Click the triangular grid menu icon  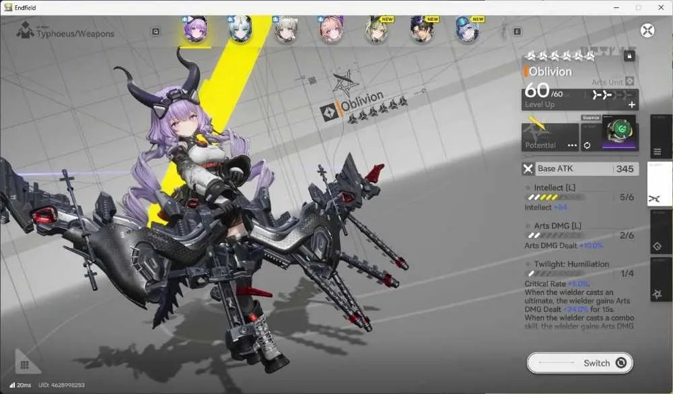[26, 362]
